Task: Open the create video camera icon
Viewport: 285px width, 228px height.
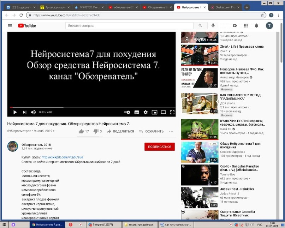Action: tap(235, 26)
